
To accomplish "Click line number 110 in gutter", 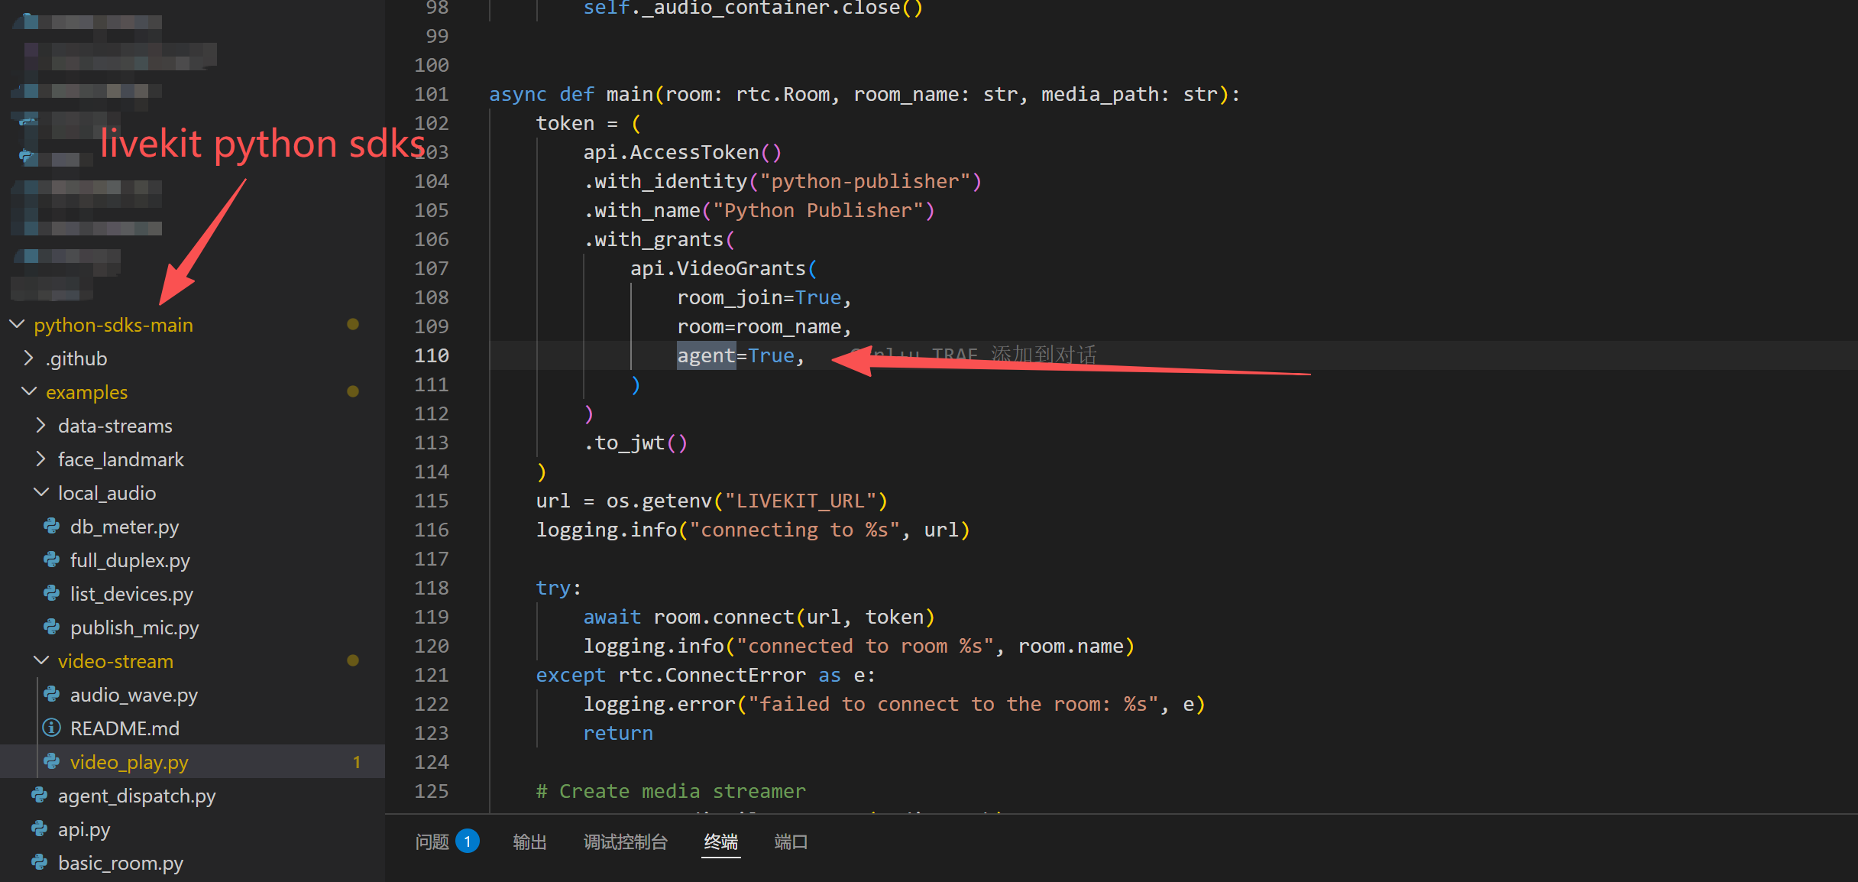I will (x=432, y=355).
